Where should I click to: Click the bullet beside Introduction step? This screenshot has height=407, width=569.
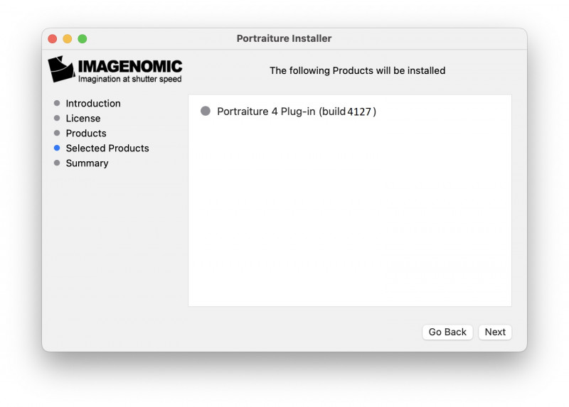click(x=57, y=103)
